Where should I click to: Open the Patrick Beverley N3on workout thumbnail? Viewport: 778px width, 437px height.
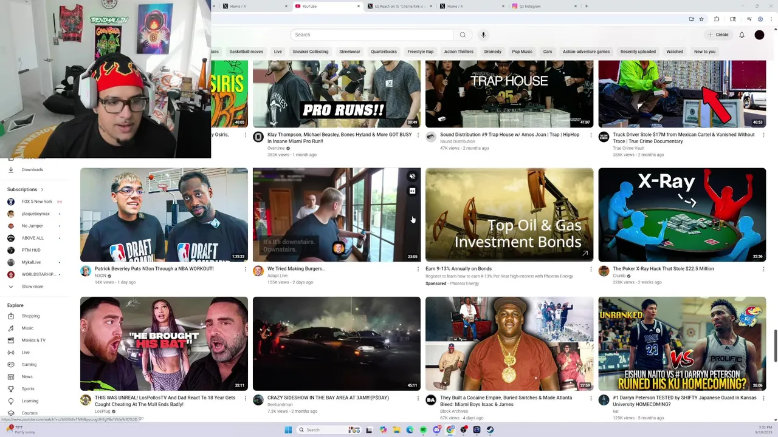click(x=164, y=215)
